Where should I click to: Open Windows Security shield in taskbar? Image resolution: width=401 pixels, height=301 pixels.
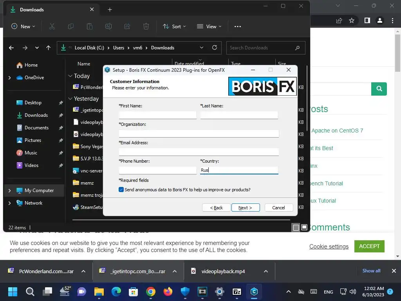coord(185,292)
